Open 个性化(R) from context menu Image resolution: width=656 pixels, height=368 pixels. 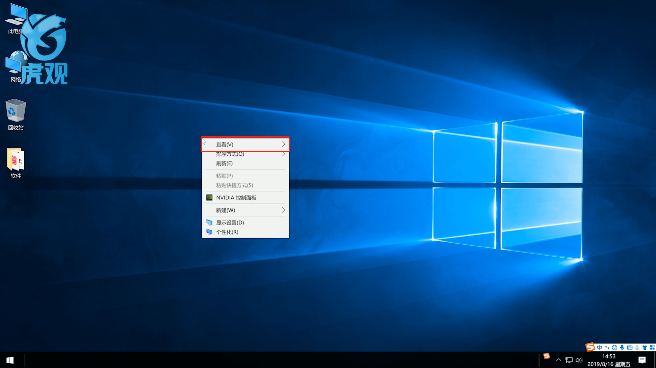[x=245, y=232]
